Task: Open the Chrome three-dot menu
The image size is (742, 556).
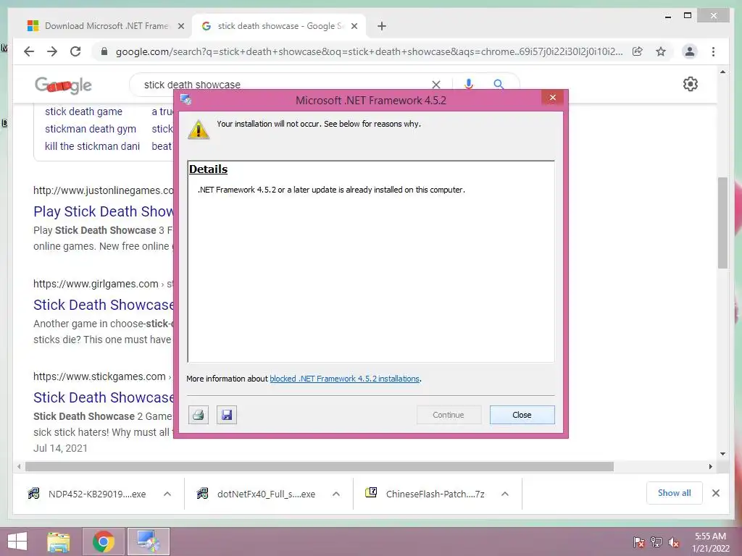Action: tap(713, 51)
